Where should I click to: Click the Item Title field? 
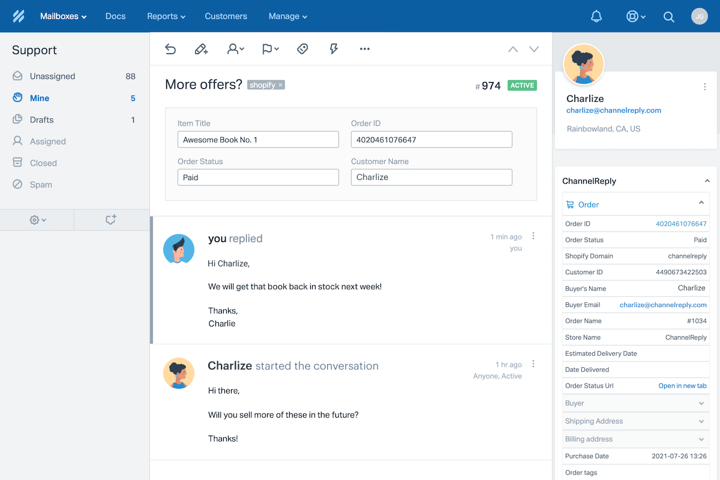(258, 140)
